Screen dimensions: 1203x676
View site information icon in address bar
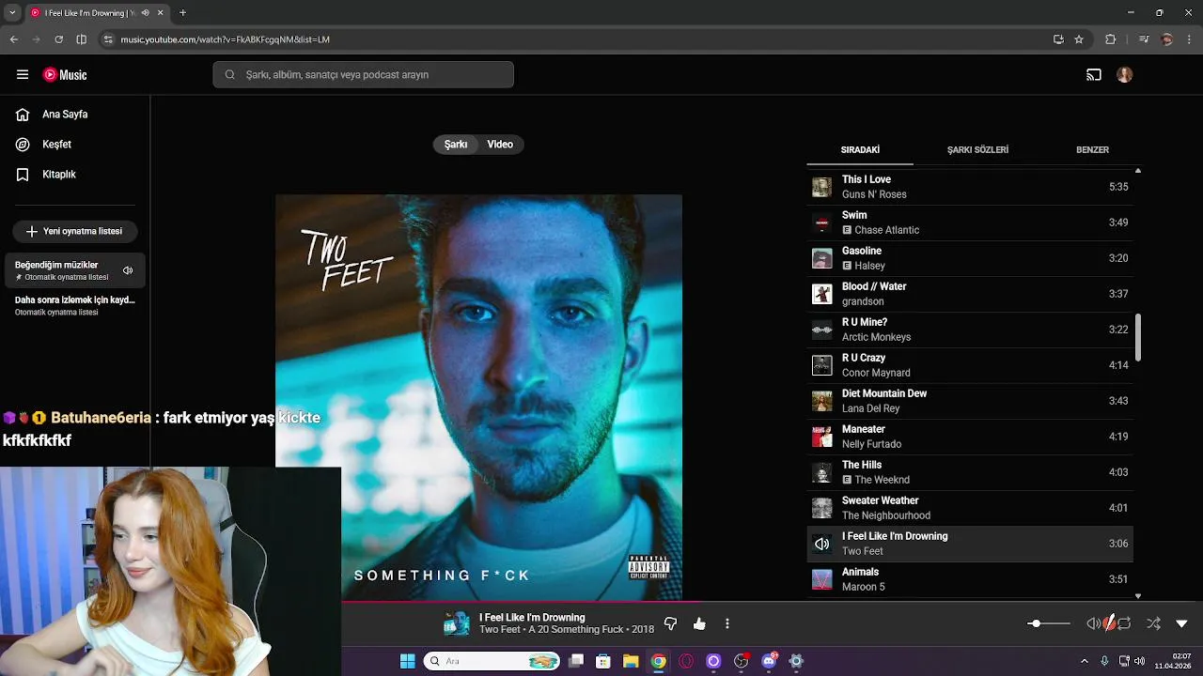(x=108, y=39)
